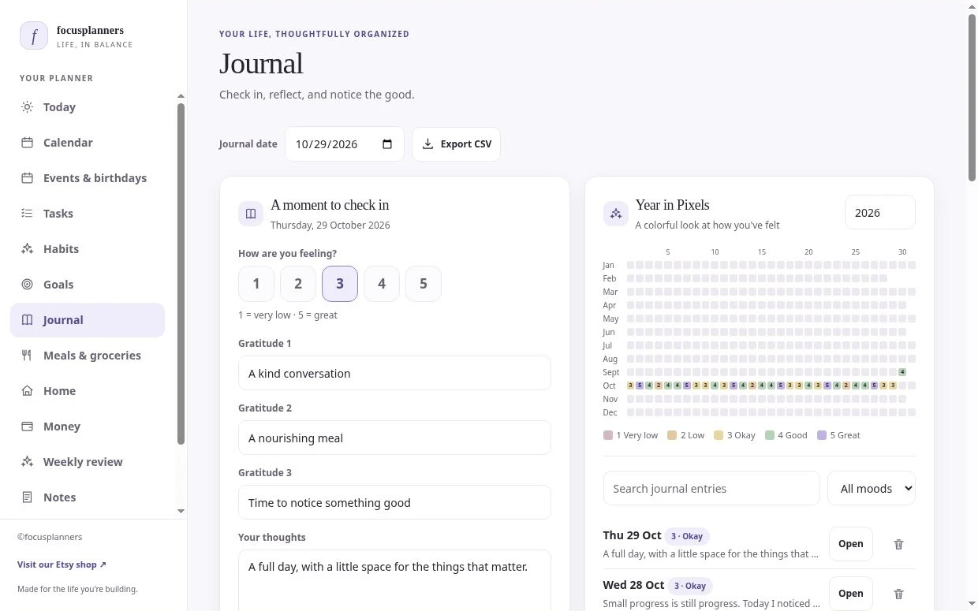The width and height of the screenshot is (978, 611).
Task: Open the Thu 29 Oct journal entry
Action: point(850,544)
